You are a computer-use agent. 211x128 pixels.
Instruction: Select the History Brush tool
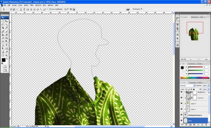click(6, 35)
